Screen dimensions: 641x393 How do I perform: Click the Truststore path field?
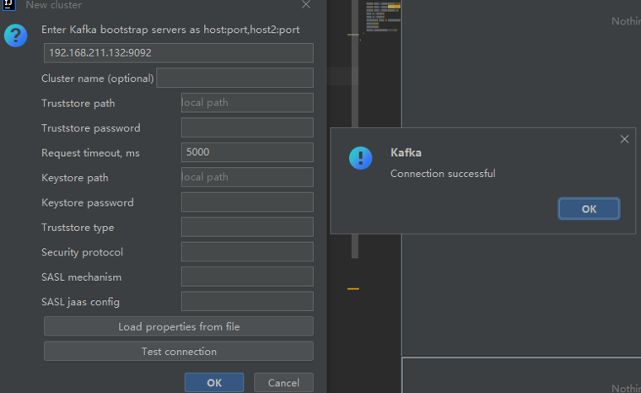click(247, 103)
